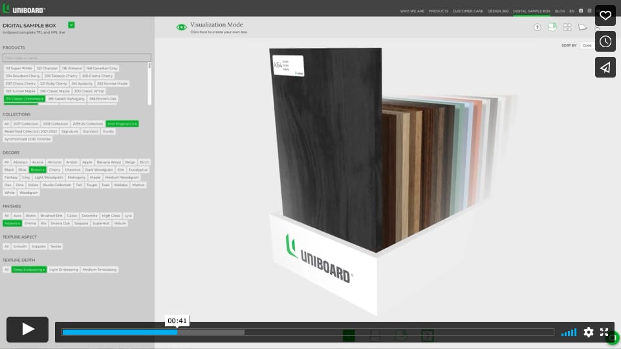
Task: Select the 2017 Collection filter
Action: (25, 124)
